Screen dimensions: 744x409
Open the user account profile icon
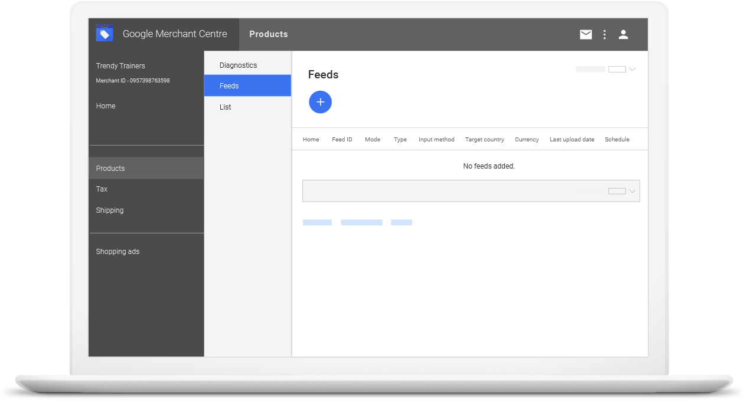coord(623,34)
